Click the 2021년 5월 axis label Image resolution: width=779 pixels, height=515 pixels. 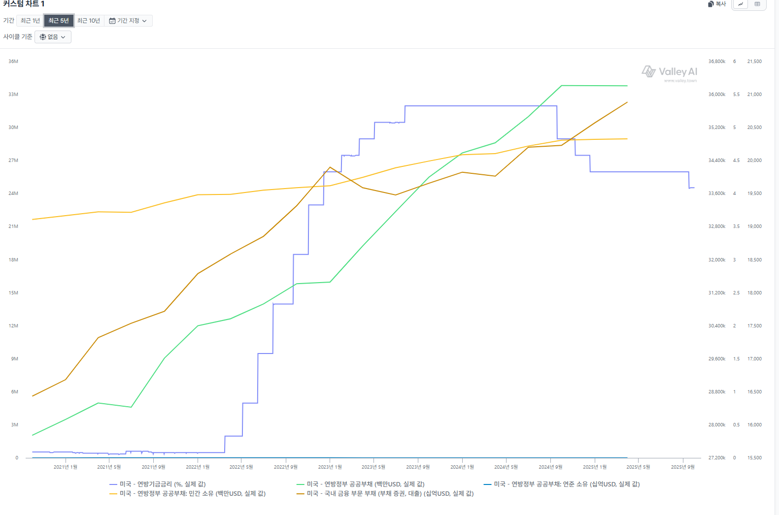[109, 467]
